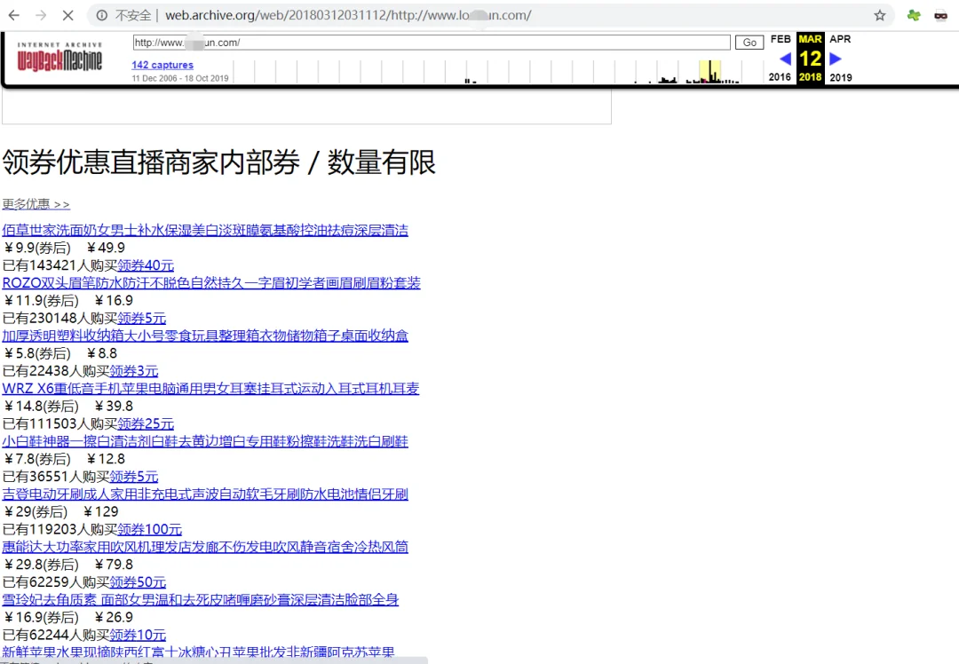Jump to previous capture with left blue arrow

tap(785, 59)
